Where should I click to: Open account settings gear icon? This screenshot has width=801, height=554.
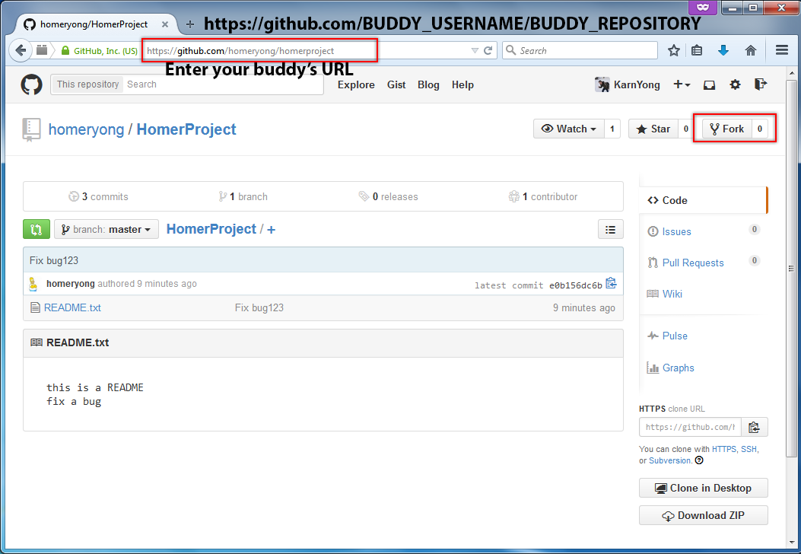735,84
